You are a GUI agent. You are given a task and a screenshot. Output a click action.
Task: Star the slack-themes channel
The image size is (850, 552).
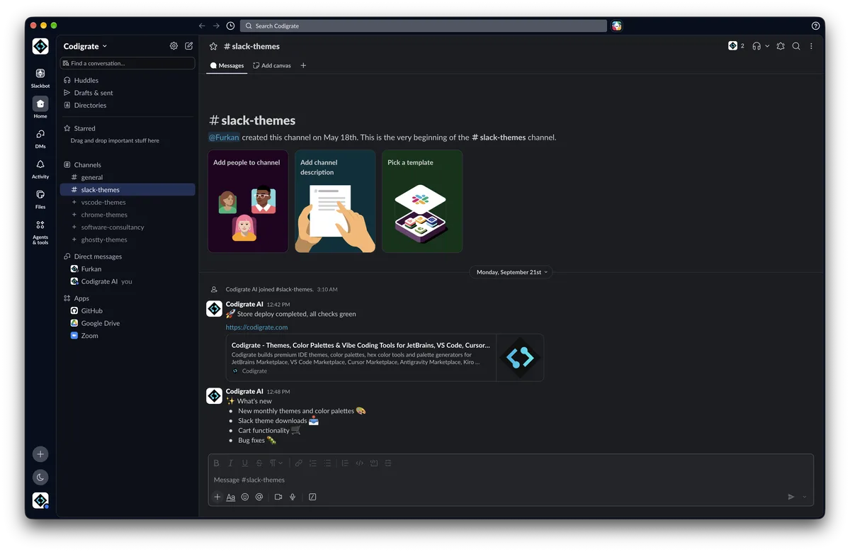tap(213, 46)
